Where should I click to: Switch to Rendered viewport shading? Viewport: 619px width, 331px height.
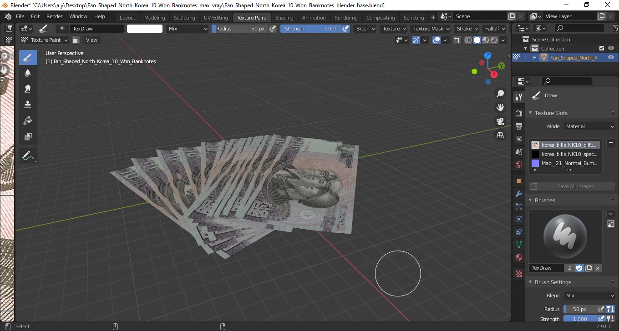click(494, 40)
